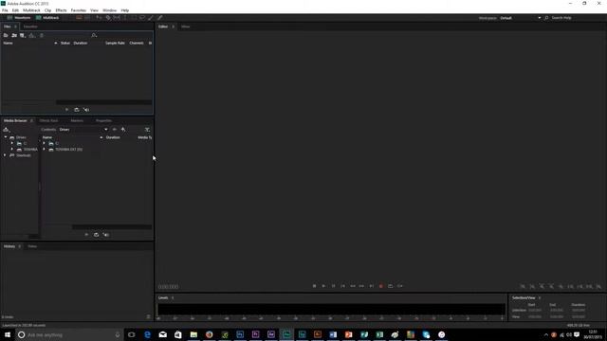Switch to the Effects Rack tab
The height and width of the screenshot is (341, 607).
[x=48, y=120]
